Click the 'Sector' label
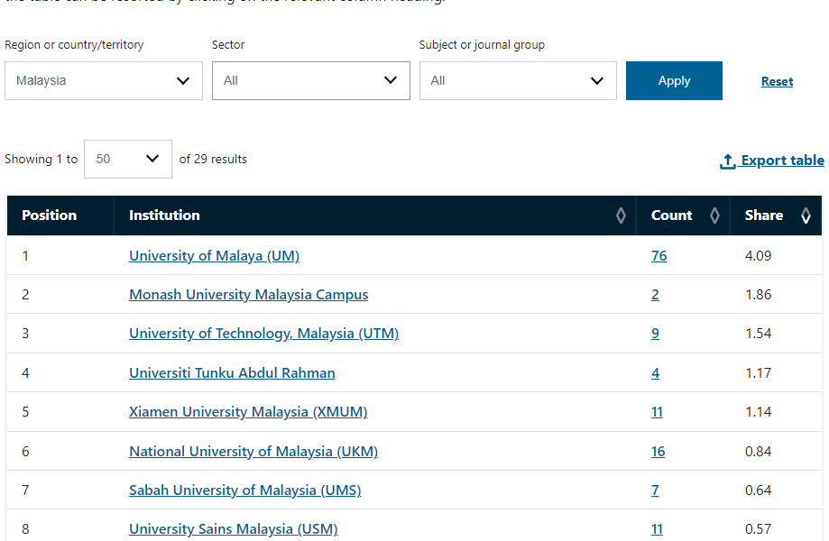This screenshot has width=829, height=541. coord(228,45)
